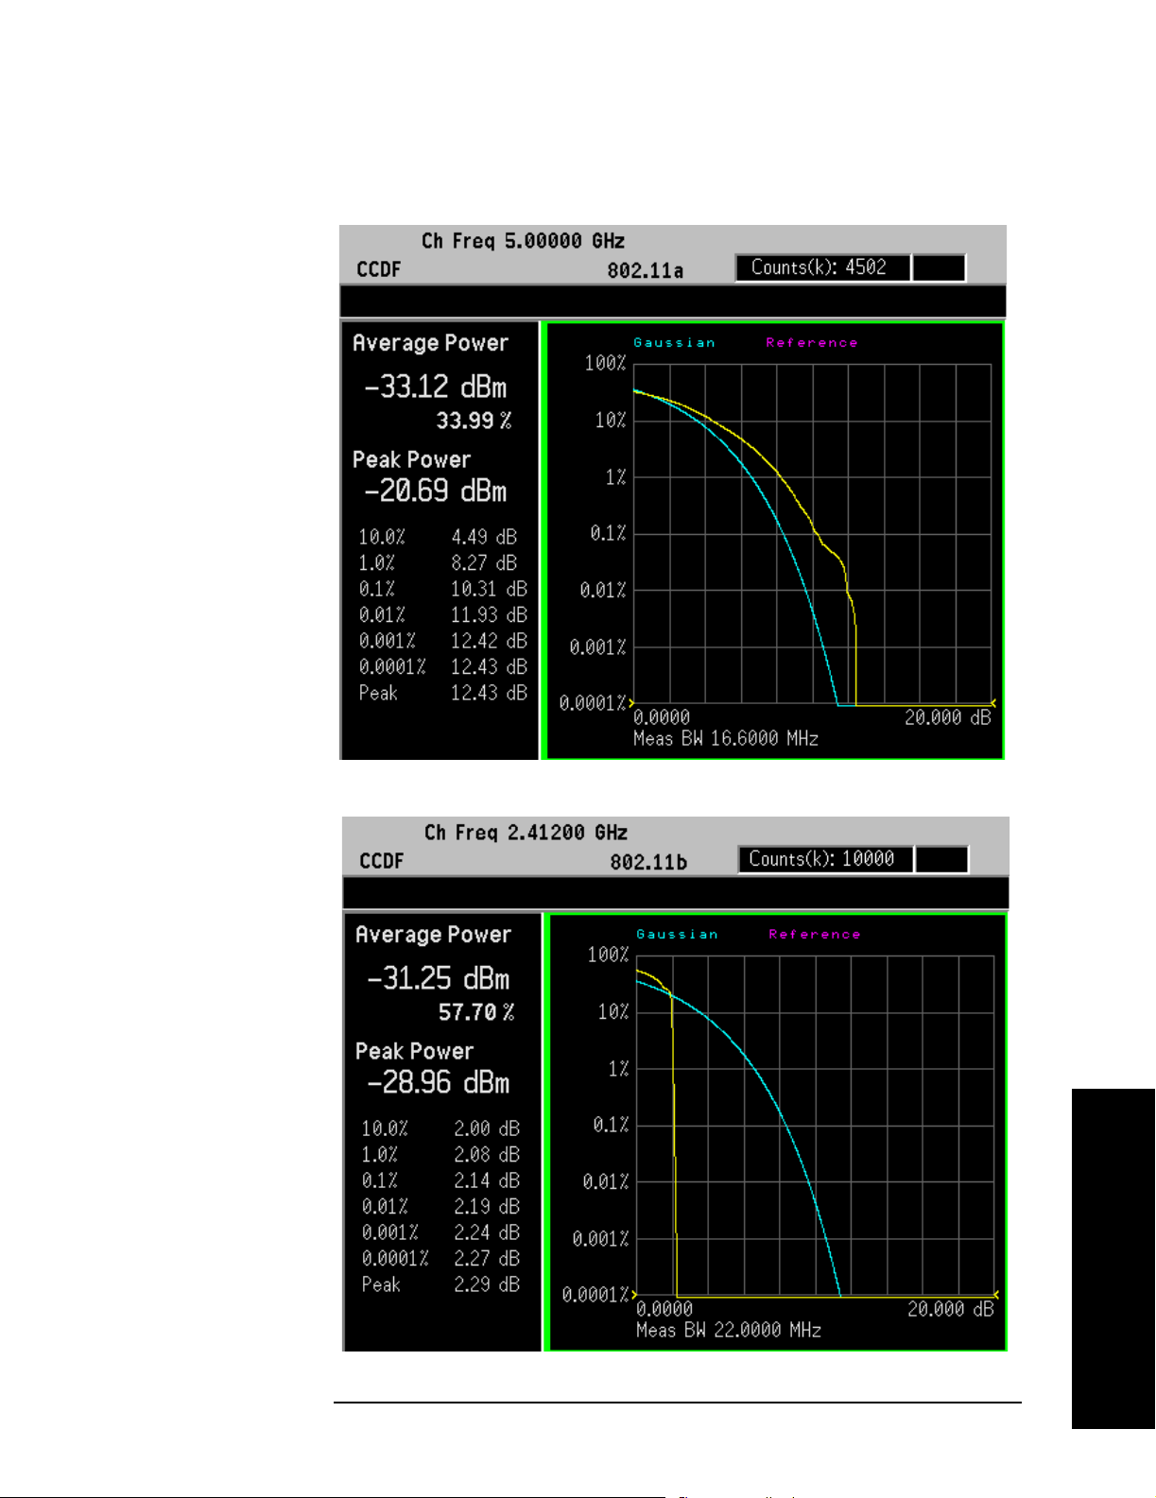
Task: Select the 2.14 dB table value
Action: [487, 1180]
